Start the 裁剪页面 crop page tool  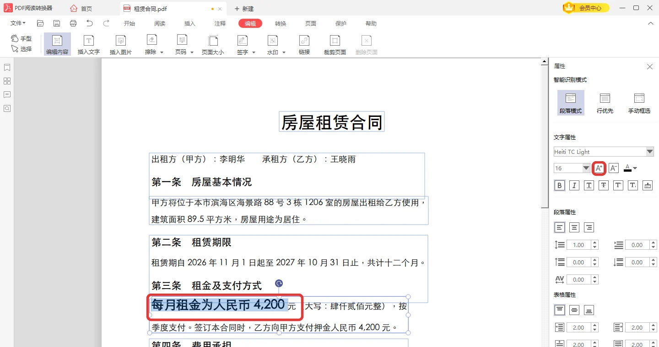(x=335, y=44)
